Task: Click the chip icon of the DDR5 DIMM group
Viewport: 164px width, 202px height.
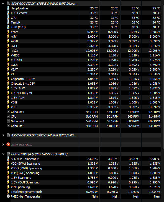Action: [x=8, y=154]
